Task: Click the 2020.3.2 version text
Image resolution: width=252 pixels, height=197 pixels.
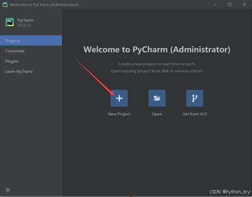Action: 24,25
